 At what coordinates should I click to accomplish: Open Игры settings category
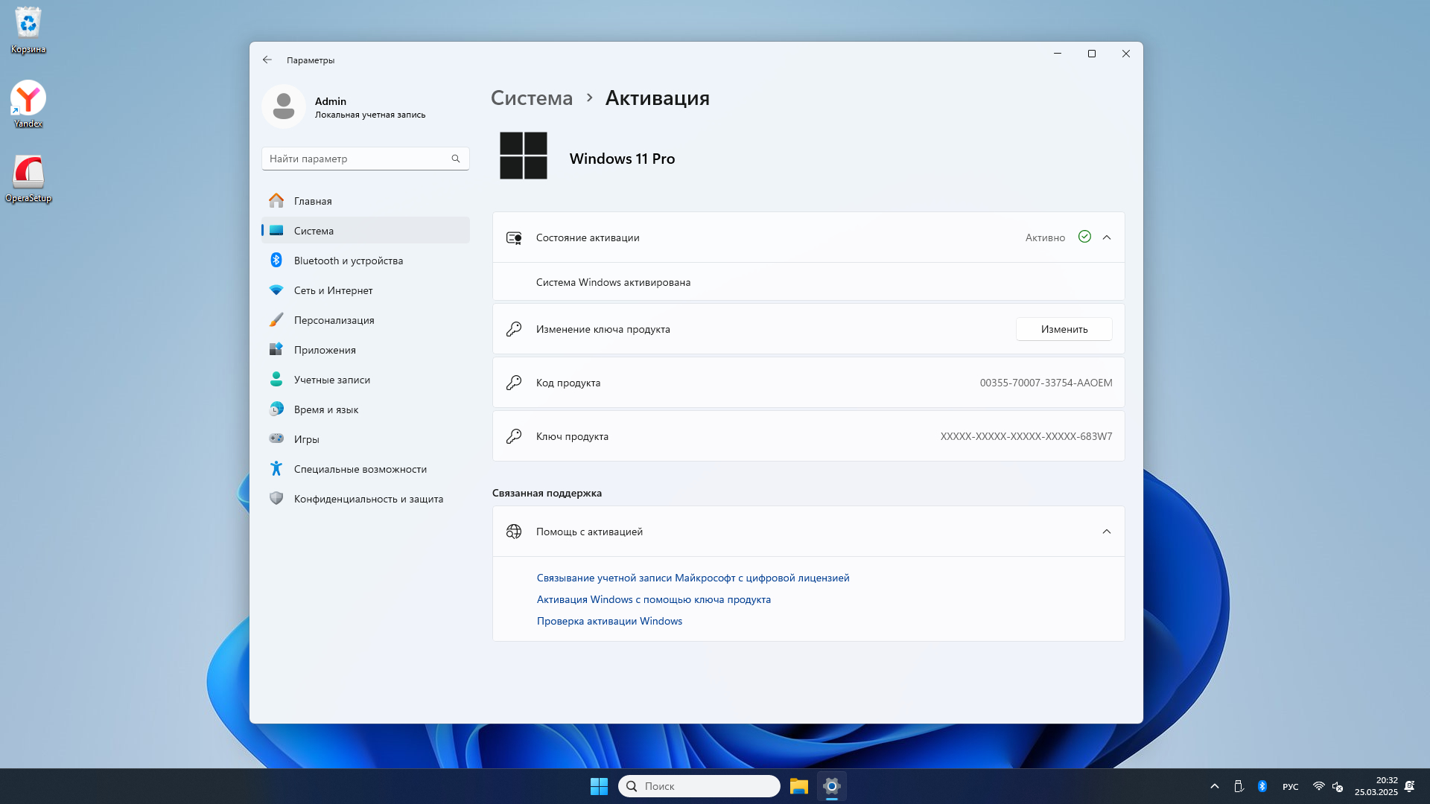306,439
